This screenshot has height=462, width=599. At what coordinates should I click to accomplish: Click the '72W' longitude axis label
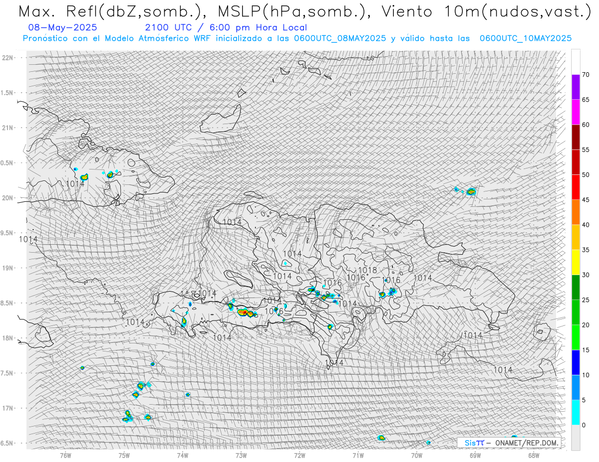299,455
